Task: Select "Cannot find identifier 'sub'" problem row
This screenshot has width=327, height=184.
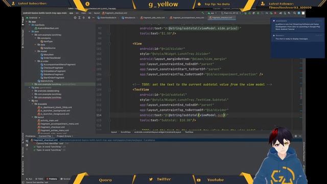Action: (x=50, y=144)
